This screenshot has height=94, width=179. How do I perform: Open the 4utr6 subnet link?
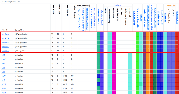click(x=3, y=72)
